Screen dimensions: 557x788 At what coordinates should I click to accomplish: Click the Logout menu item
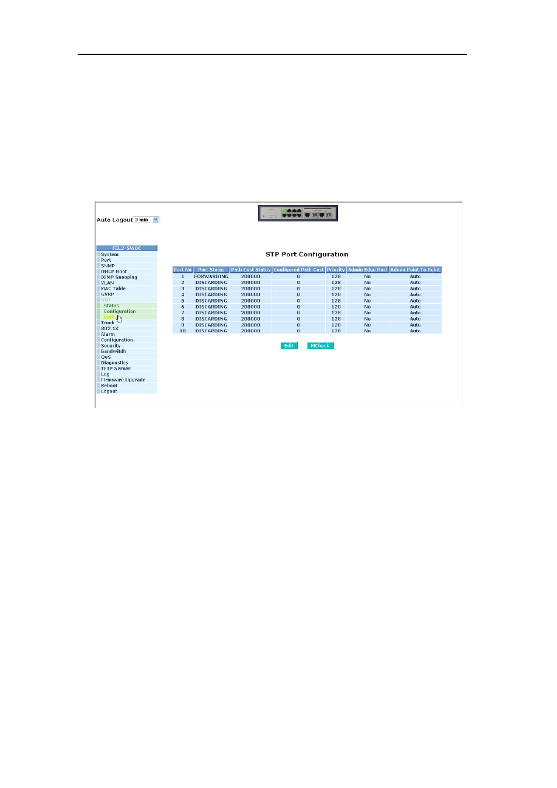pyautogui.click(x=109, y=391)
